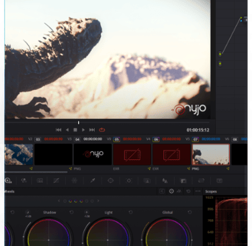Jump to first frame in viewer

point(58,130)
